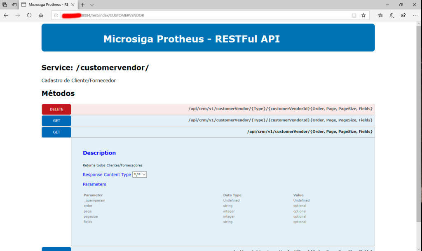Expand GET customerVendor/{Type}/{customerVendorId} method
Screen dimensions: 422x251
(56, 121)
